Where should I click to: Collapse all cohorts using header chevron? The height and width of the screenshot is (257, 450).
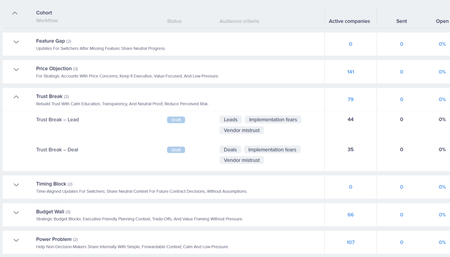point(15,13)
